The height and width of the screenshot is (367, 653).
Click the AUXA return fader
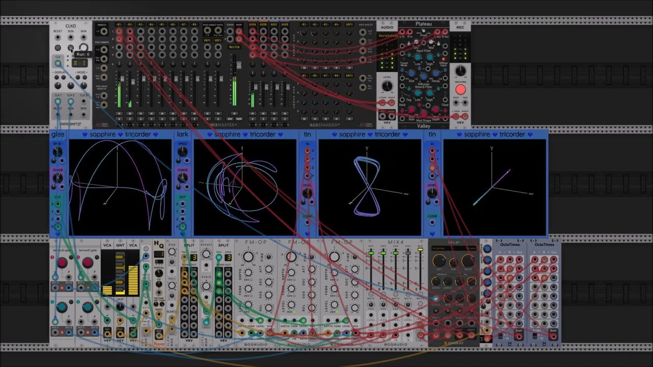pyautogui.click(x=256, y=87)
